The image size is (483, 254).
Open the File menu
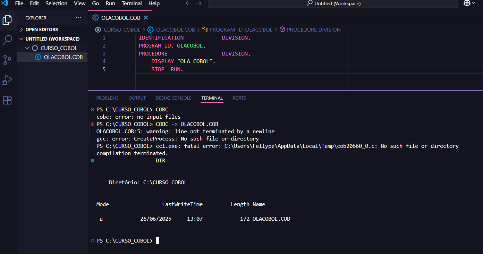coord(19,3)
